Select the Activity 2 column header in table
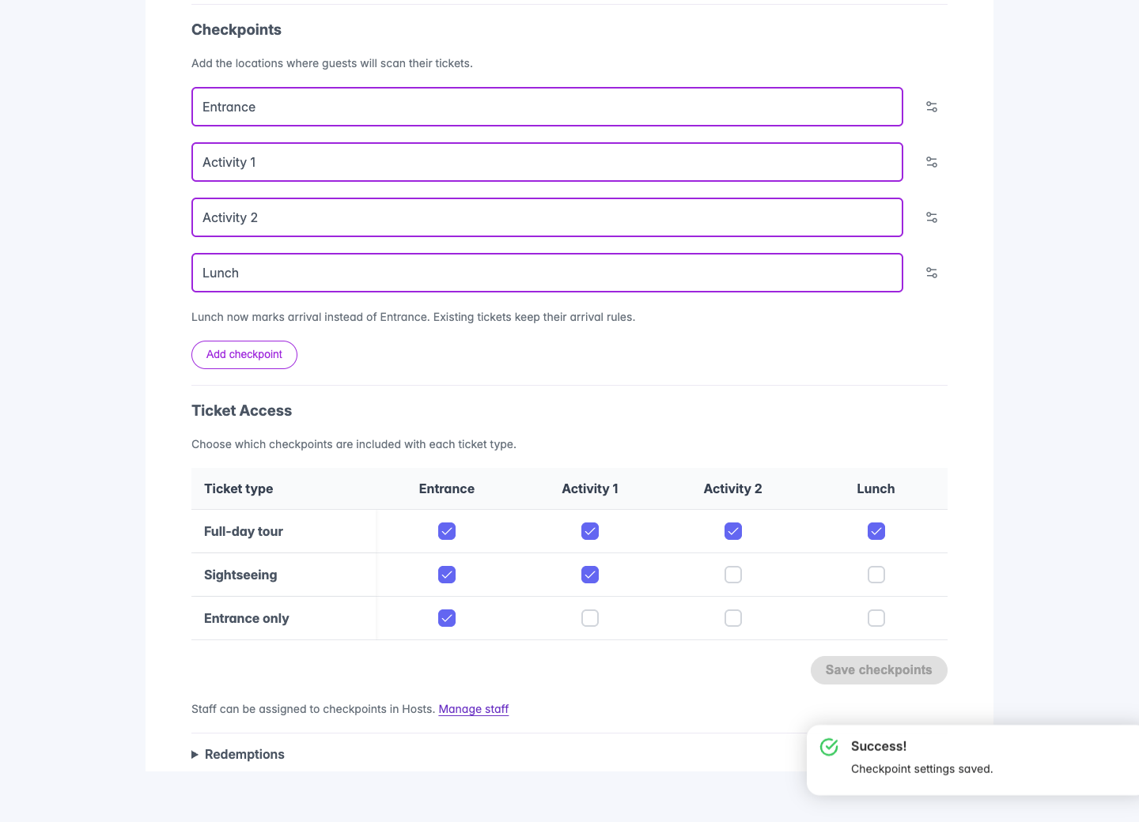 pyautogui.click(x=733, y=488)
